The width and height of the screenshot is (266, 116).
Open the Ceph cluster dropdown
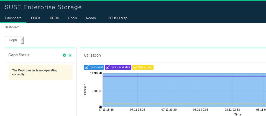pyautogui.click(x=14, y=40)
